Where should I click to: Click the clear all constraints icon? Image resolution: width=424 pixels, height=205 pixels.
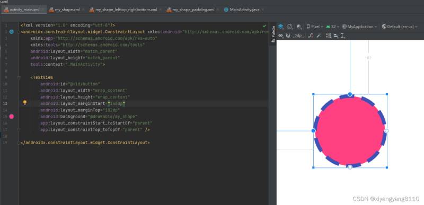(311, 35)
